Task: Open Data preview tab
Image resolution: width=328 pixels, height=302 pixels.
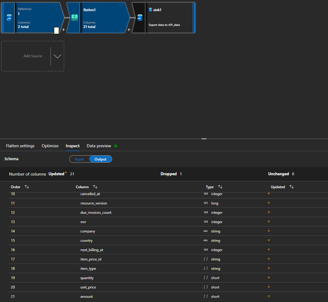Action: (99, 146)
